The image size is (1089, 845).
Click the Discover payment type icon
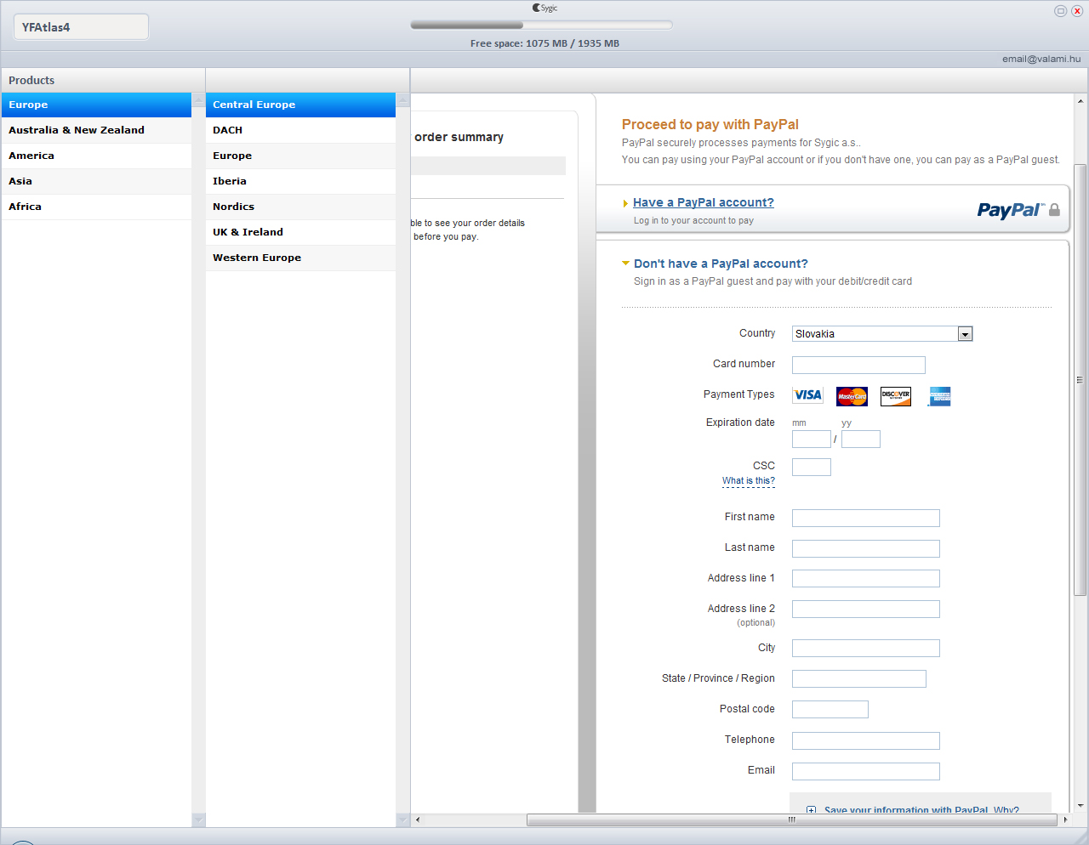[896, 396]
